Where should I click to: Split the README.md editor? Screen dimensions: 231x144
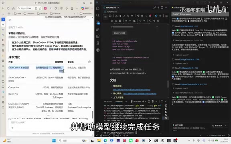[162, 8]
